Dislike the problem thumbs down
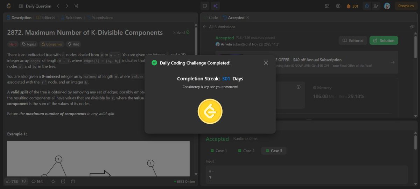Image resolution: width=420 pixels, height=189 pixels. click(x=24, y=181)
